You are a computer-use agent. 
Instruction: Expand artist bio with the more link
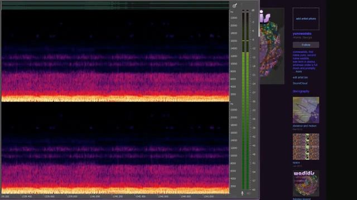(x=298, y=72)
